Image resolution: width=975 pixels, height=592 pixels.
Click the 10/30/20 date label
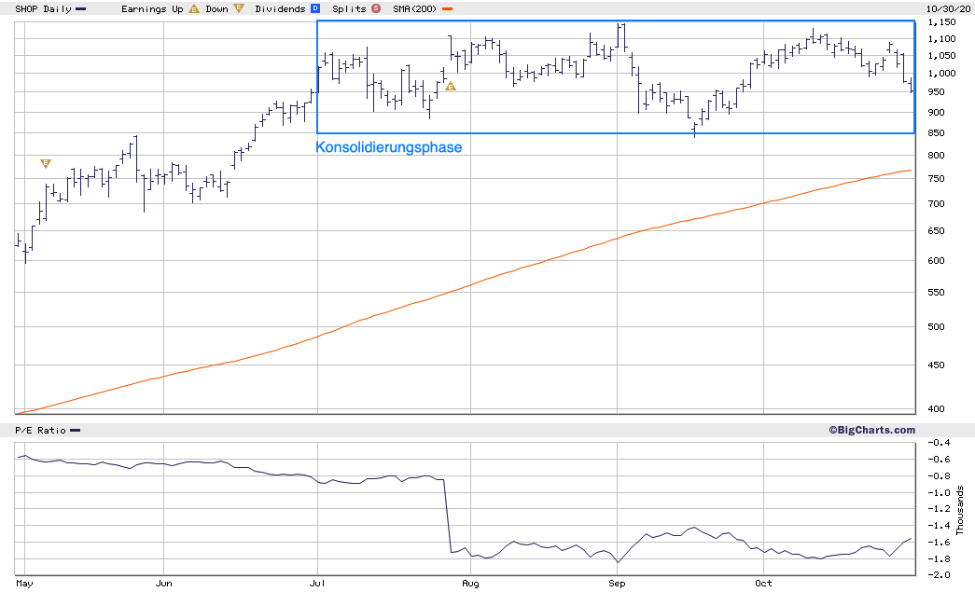click(948, 8)
